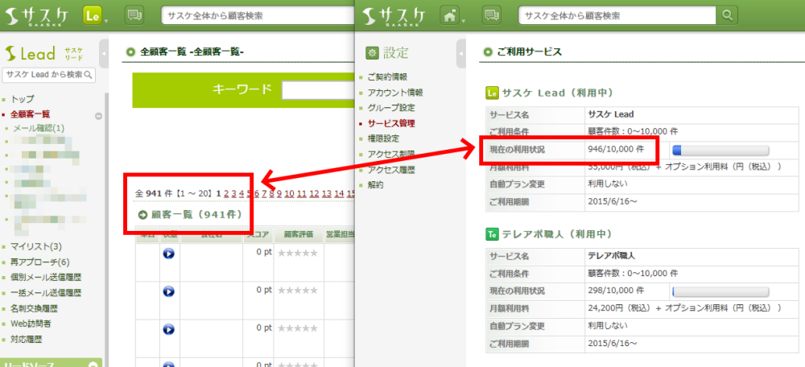Open chat icon in settings window header

(x=491, y=16)
